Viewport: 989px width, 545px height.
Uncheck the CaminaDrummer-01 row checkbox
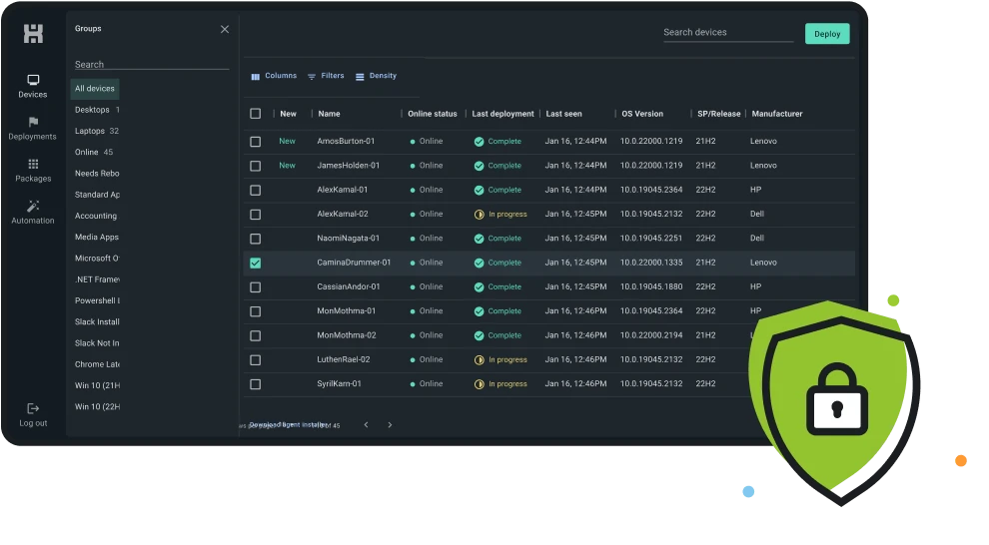(256, 264)
